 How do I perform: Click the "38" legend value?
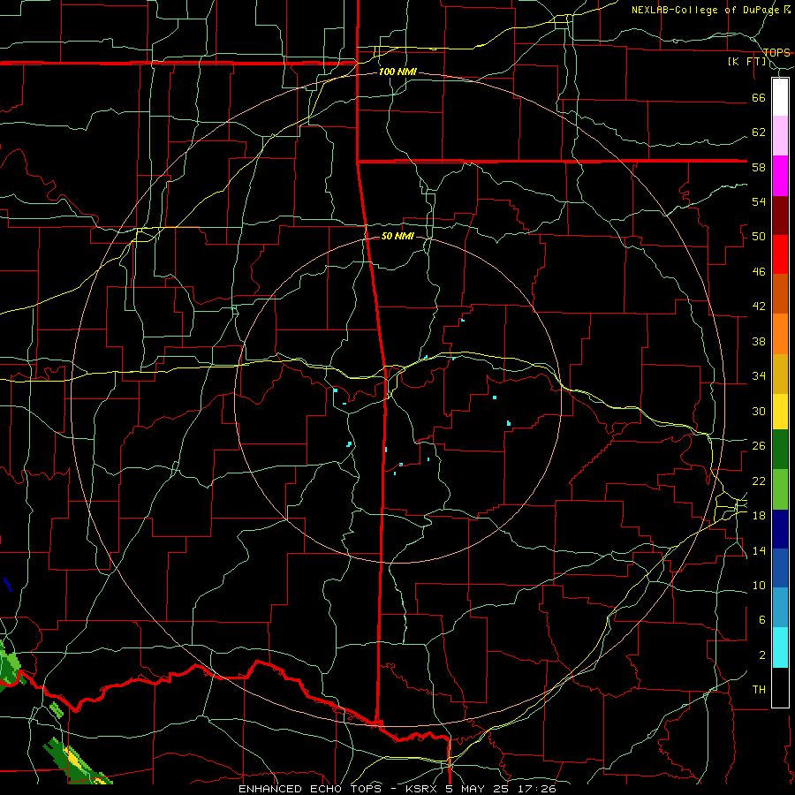click(759, 341)
